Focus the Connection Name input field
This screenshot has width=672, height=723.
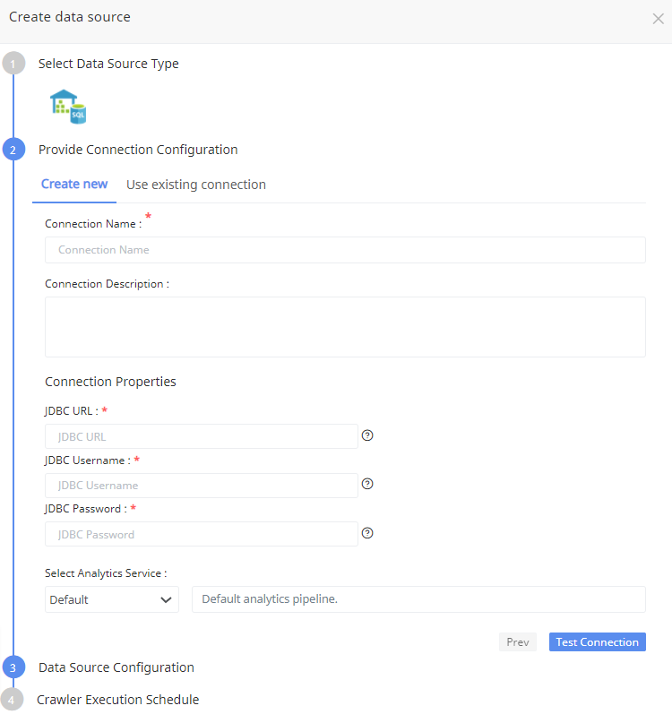pyautogui.click(x=345, y=250)
